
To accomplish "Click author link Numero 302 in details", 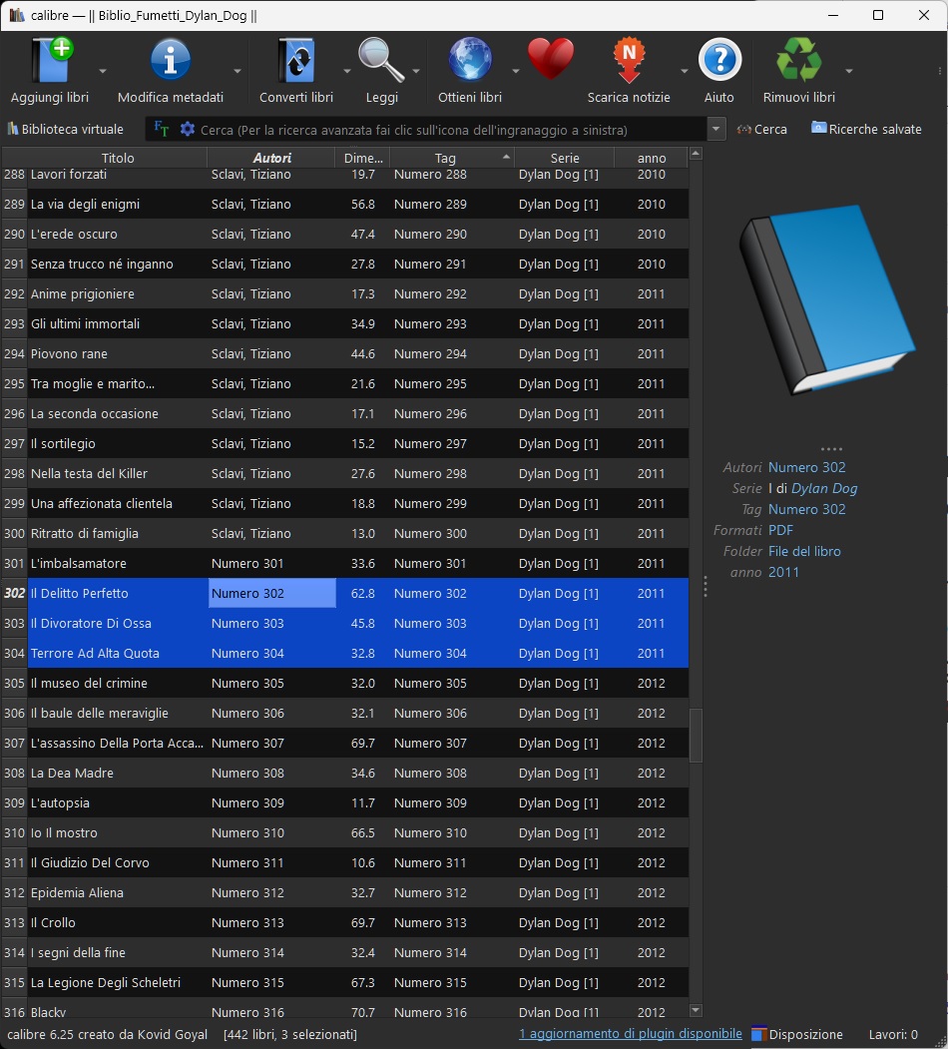I will (x=807, y=467).
